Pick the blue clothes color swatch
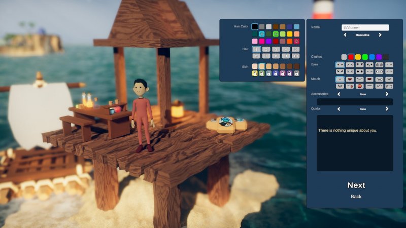This screenshot has height=228, width=406. coord(372,57)
